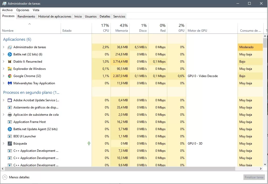Click the vertical scrollbar down arrow

pos(265,164)
